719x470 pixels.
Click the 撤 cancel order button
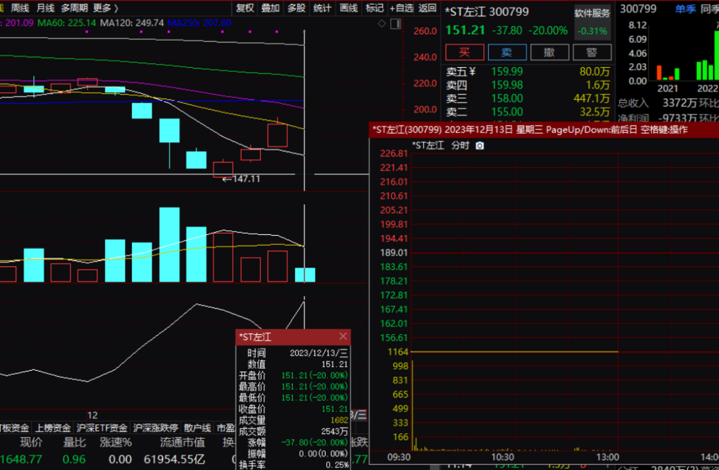coord(549,53)
